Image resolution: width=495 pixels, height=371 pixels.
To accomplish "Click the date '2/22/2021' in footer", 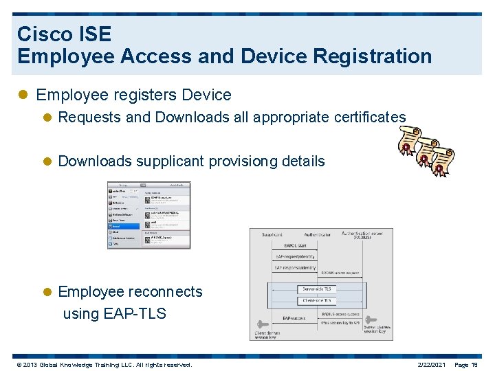I will coord(431,365).
